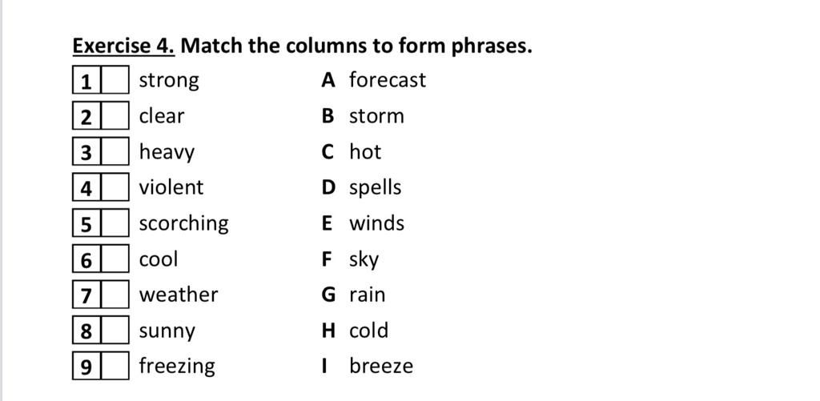Select option H 'cold'
The width and height of the screenshot is (820, 401).
368,331
